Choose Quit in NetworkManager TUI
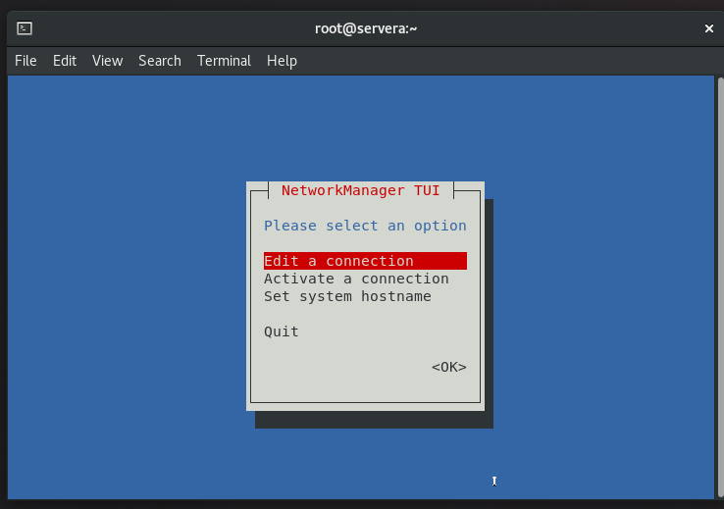Screen dimensions: 724x509 [282, 331]
